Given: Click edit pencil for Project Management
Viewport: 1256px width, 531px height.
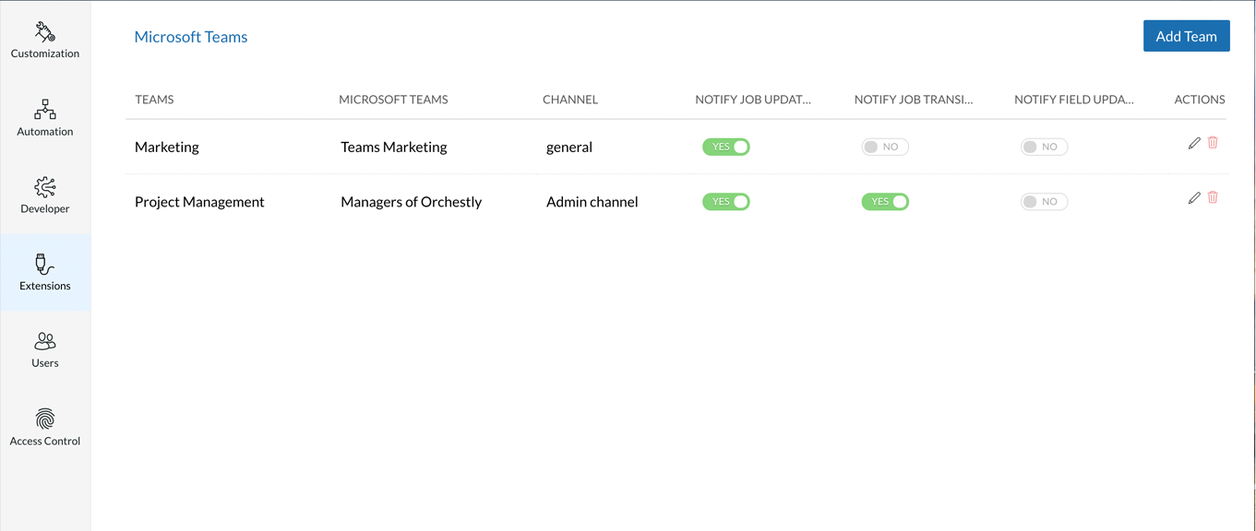Looking at the screenshot, I should [x=1194, y=197].
